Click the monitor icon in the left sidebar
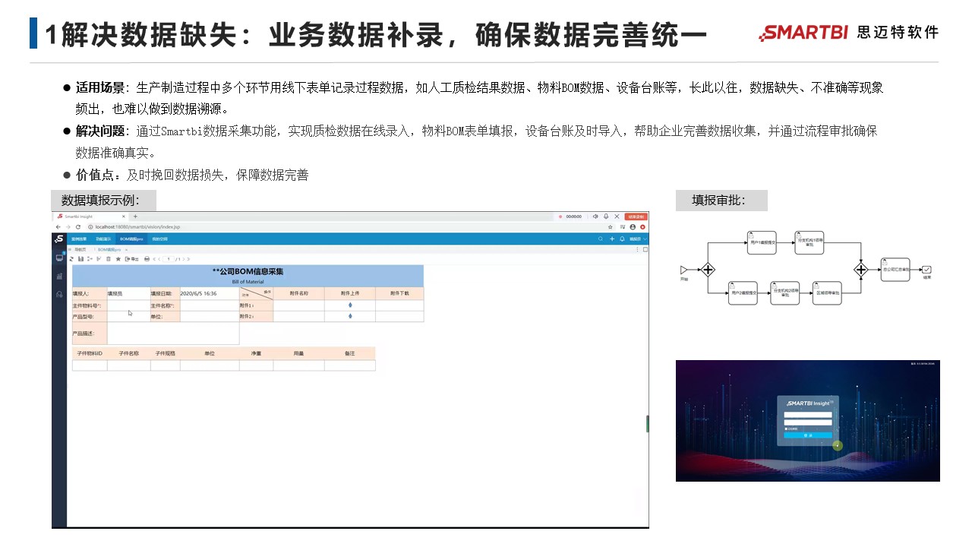 (x=59, y=258)
